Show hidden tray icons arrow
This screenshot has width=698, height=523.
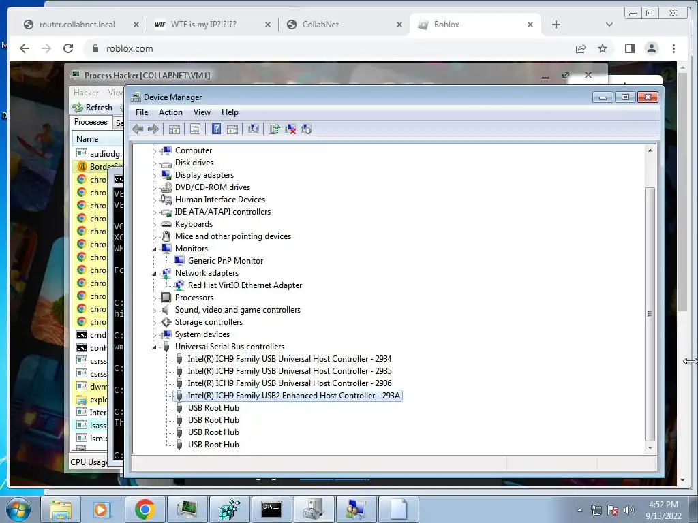(579, 510)
